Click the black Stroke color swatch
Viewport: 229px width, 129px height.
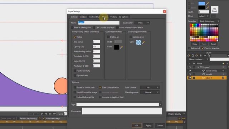[202, 8]
